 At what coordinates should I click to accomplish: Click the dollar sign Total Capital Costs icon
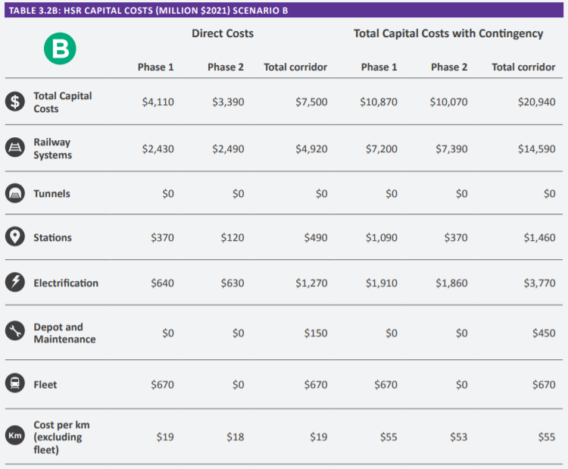point(15,102)
